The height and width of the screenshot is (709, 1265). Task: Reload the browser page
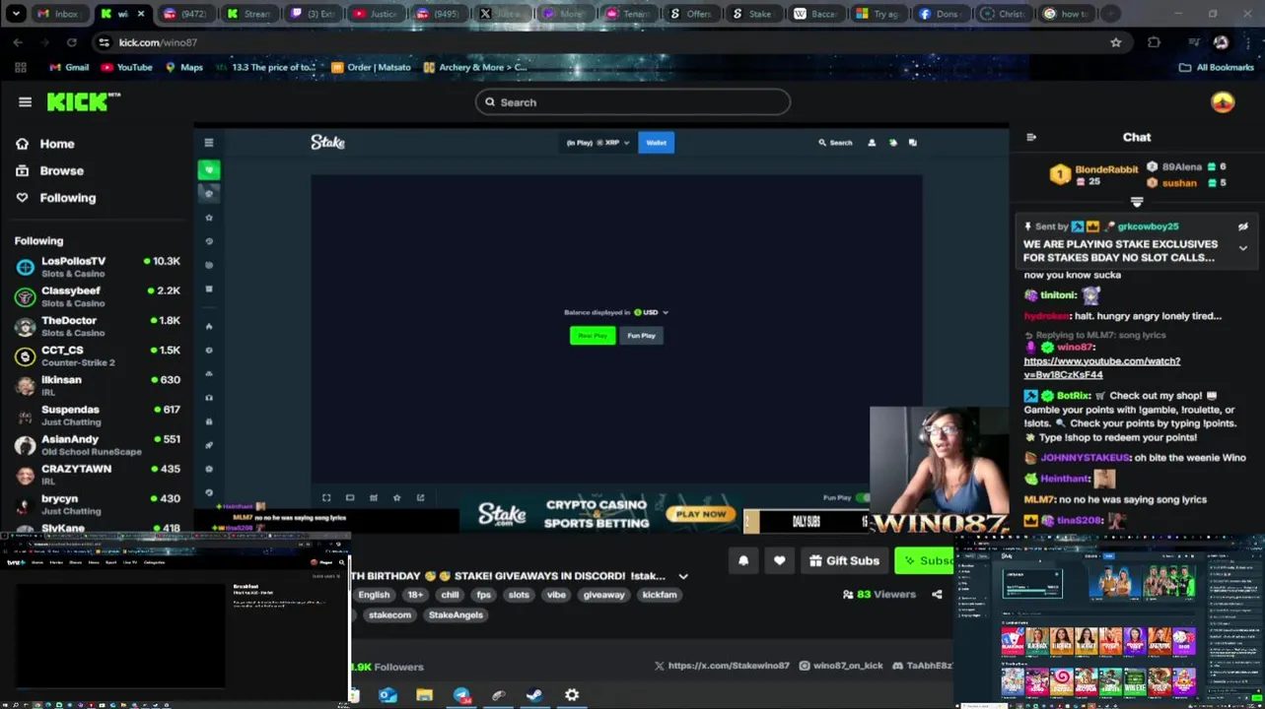[71, 42]
